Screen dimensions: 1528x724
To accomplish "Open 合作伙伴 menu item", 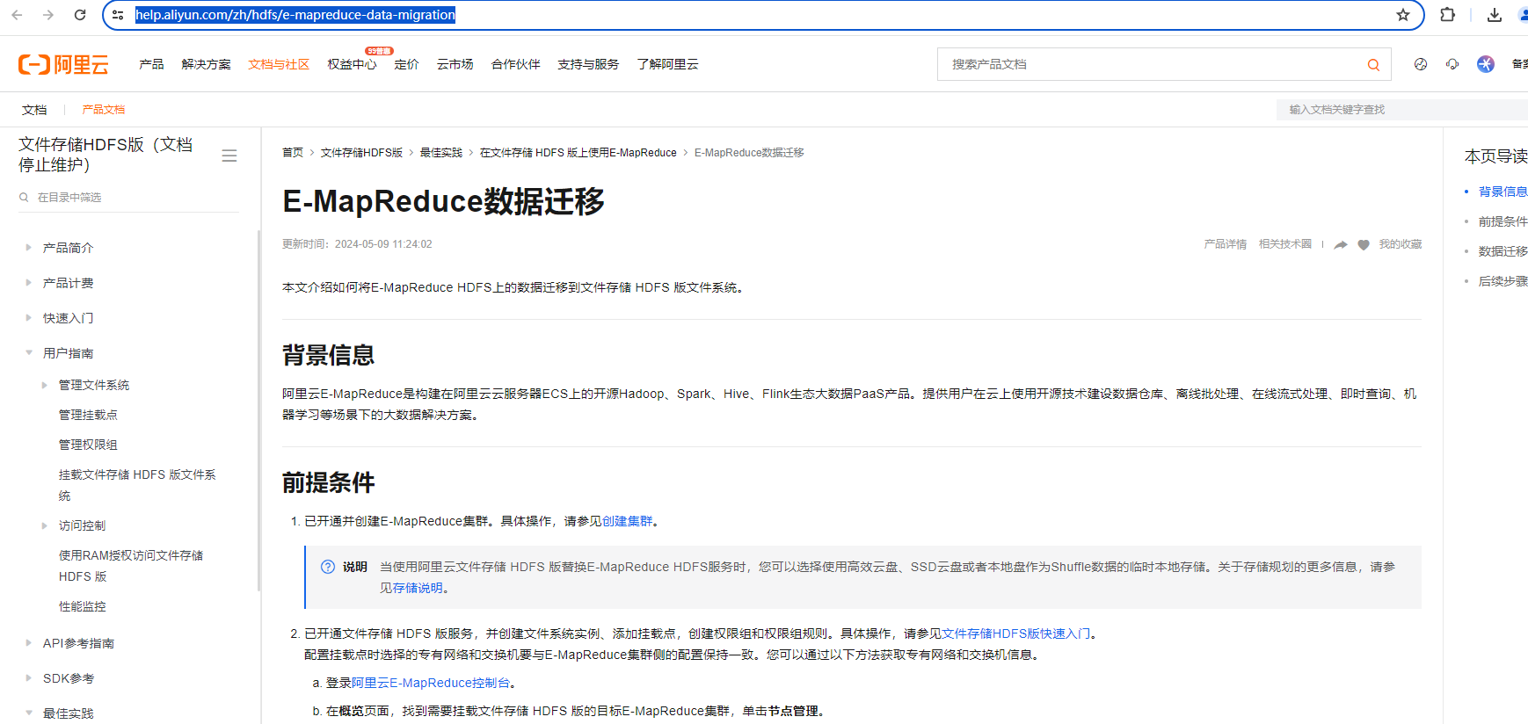I will (515, 64).
